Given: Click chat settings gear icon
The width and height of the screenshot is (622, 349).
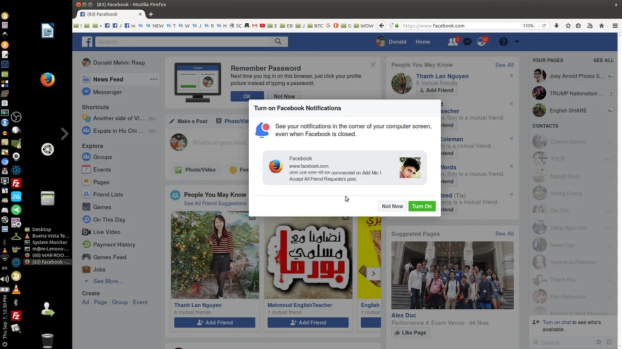Looking at the screenshot, I should [599, 342].
